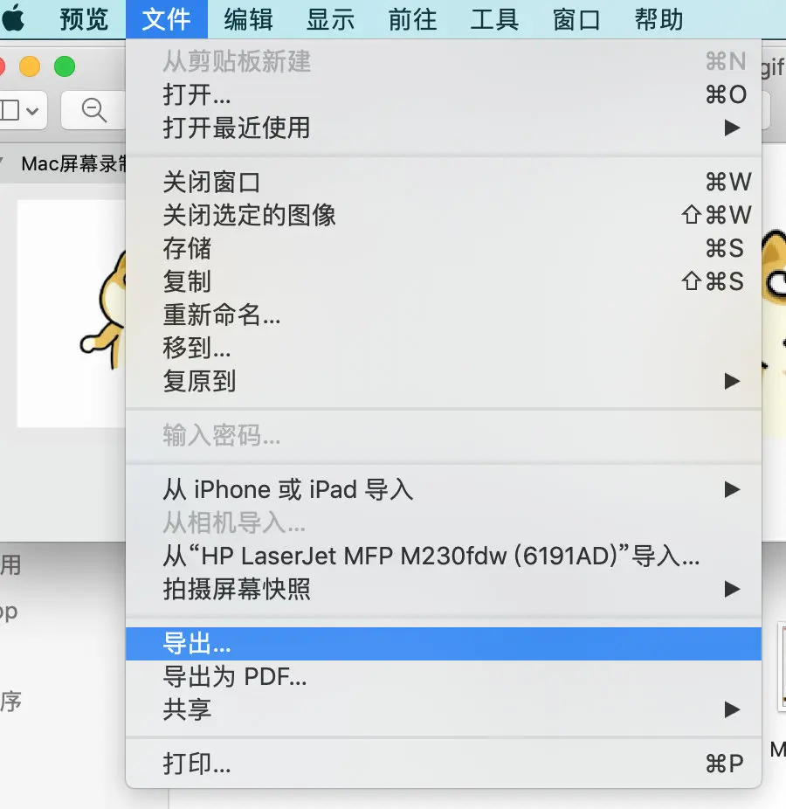The width and height of the screenshot is (786, 809).
Task: Click the highlighted 导出... item
Action: tap(444, 644)
